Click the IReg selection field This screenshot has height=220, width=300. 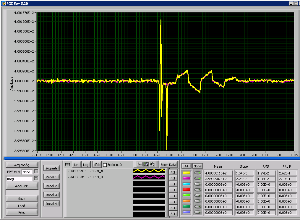(19, 179)
